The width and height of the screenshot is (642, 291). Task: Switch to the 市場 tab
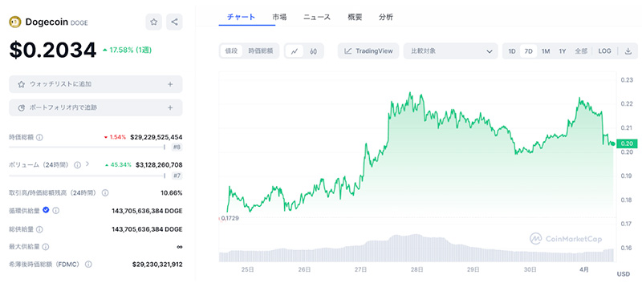pyautogui.click(x=279, y=17)
